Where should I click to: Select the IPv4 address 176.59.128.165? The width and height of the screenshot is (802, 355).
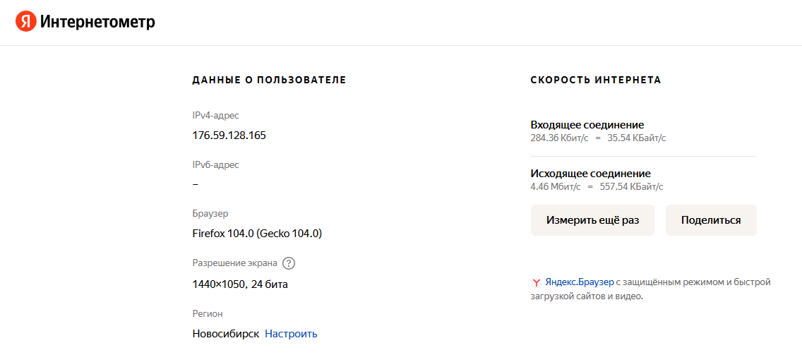click(x=229, y=136)
